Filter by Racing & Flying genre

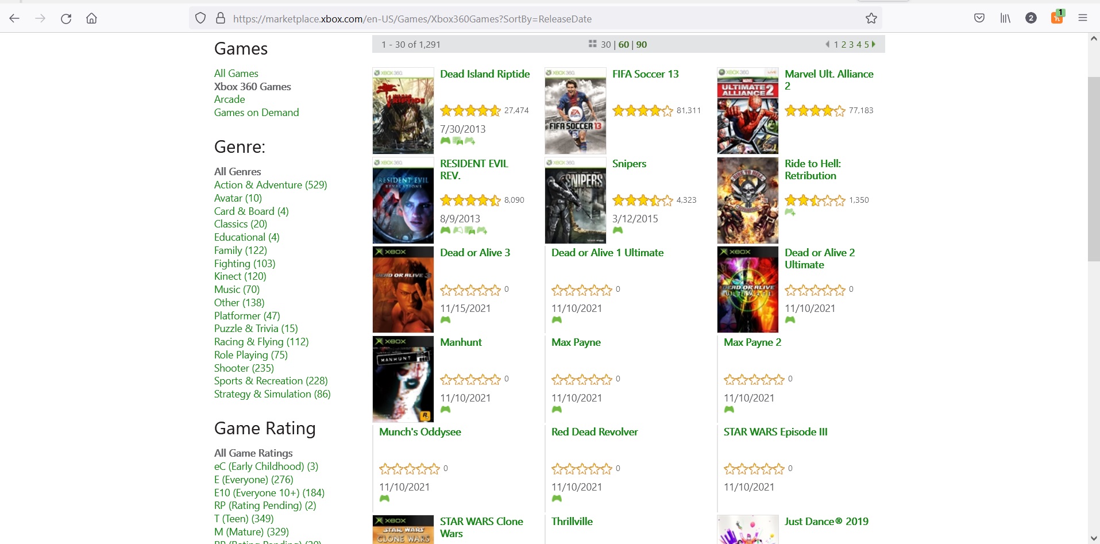261,342
